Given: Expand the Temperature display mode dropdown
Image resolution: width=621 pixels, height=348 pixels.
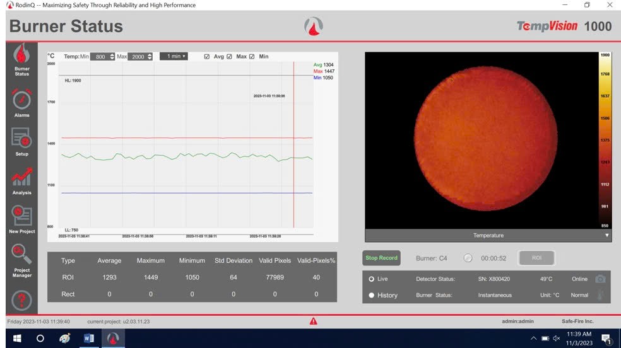Looking at the screenshot, I should tap(488, 235).
